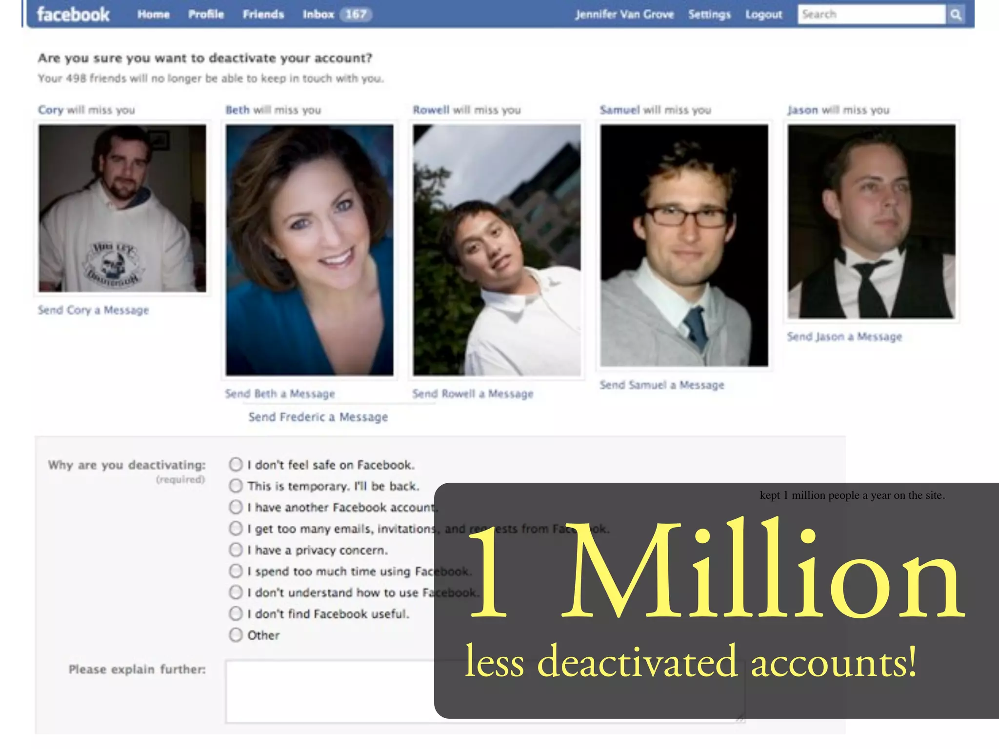Select "I don't find Facebook useful"
The height and width of the screenshot is (749, 999).
[236, 613]
